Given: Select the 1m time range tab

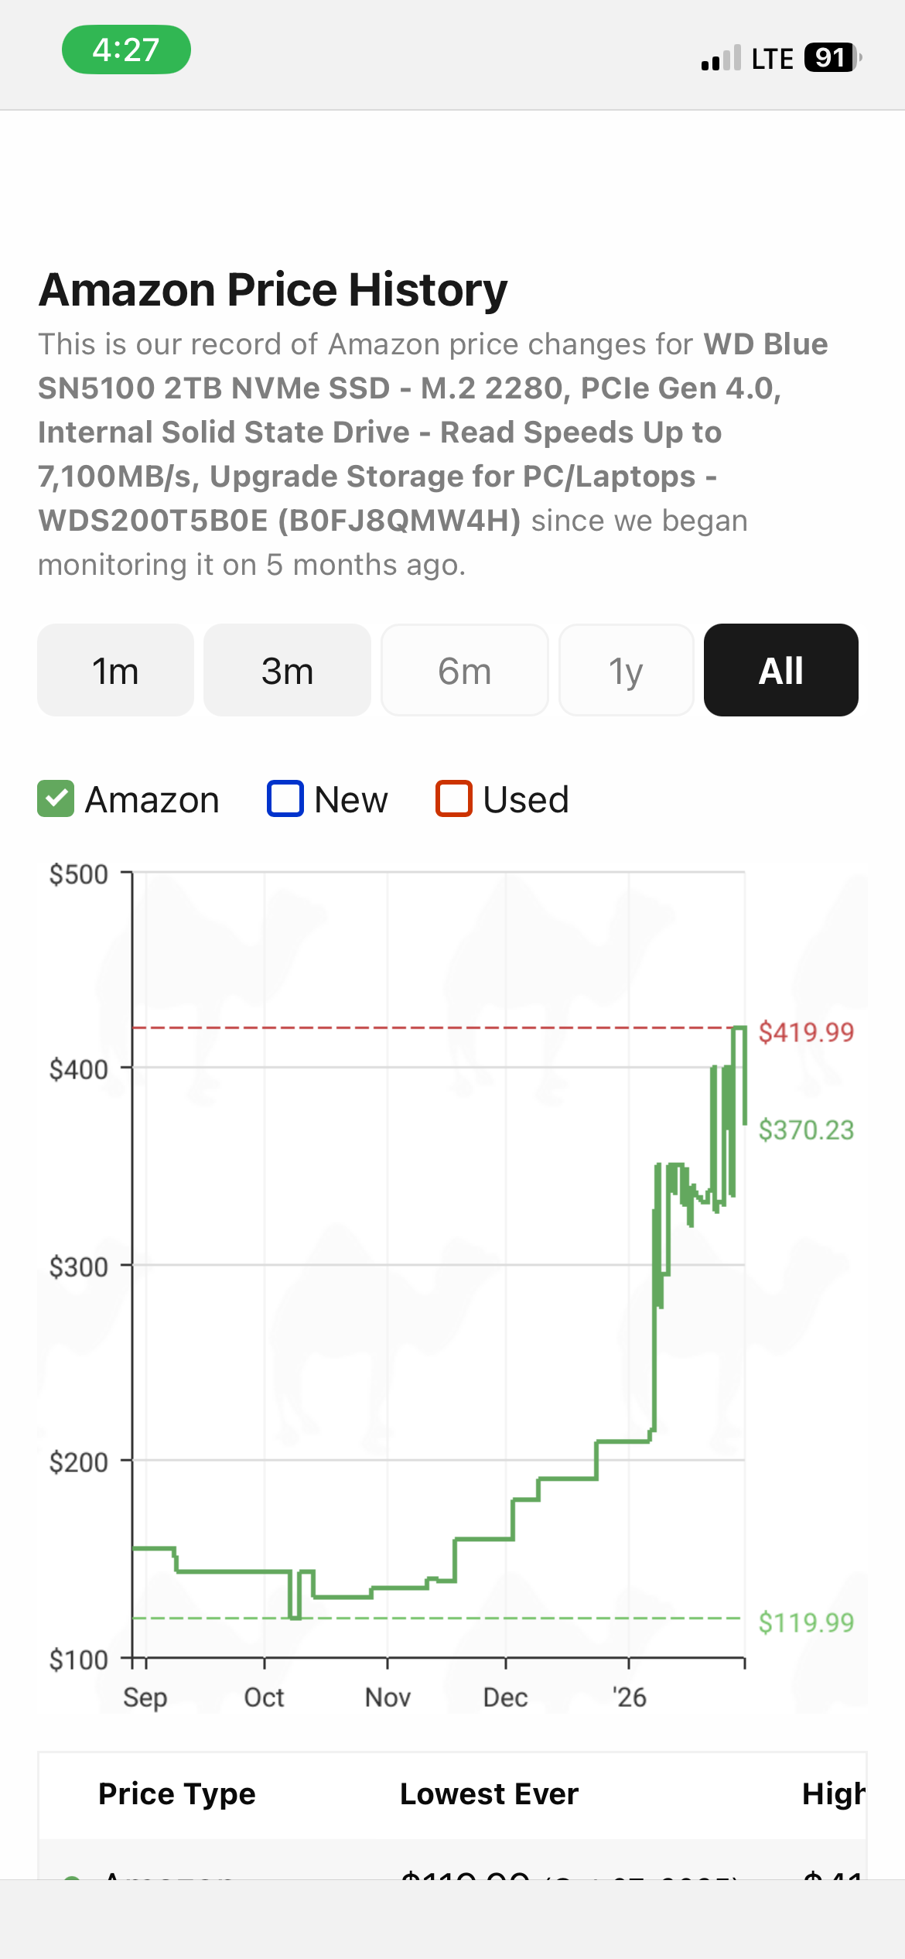Looking at the screenshot, I should pos(115,670).
